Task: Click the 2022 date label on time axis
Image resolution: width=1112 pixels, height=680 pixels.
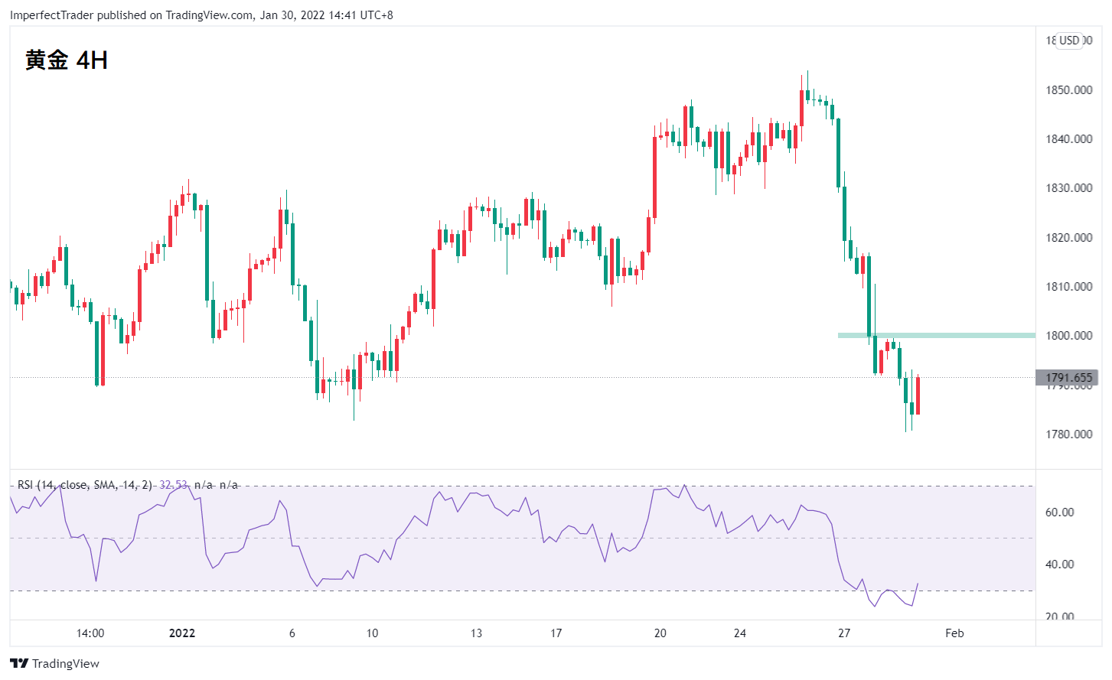Action: (182, 633)
